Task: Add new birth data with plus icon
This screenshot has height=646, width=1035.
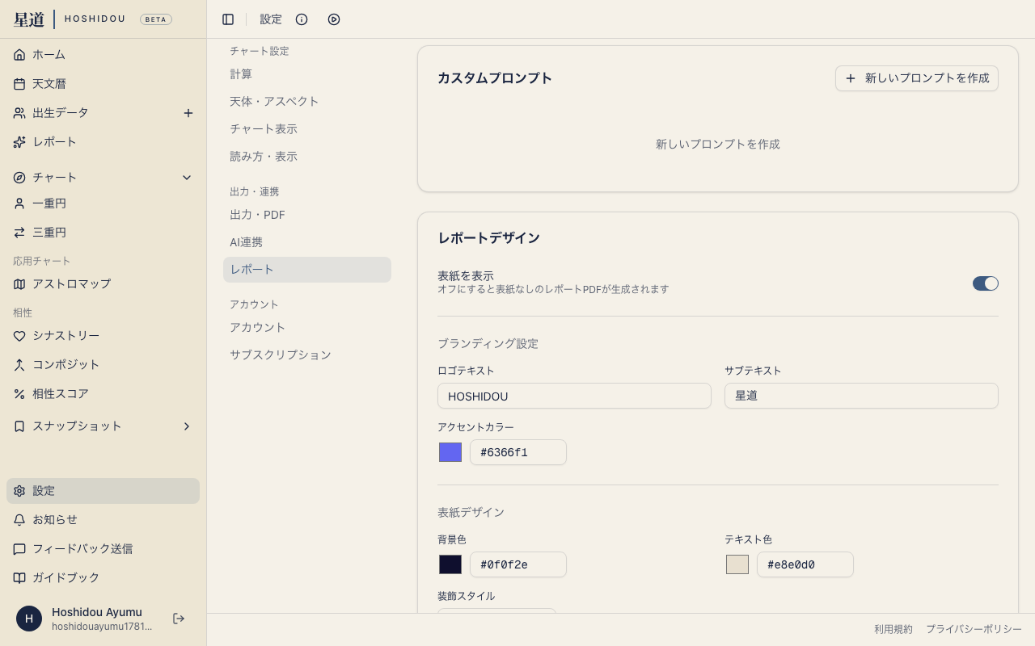Action: click(x=188, y=113)
